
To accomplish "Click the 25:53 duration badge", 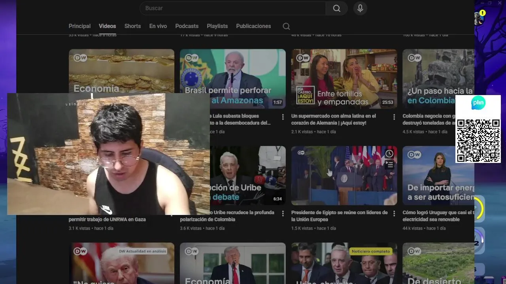I will click(387, 102).
